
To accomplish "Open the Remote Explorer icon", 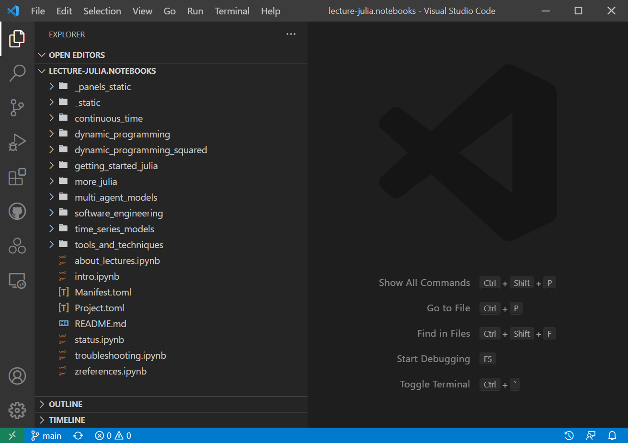I will [17, 281].
